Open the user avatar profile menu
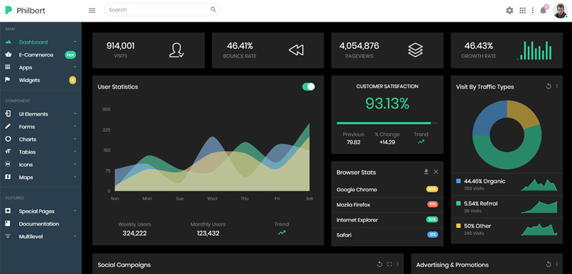 point(560,10)
